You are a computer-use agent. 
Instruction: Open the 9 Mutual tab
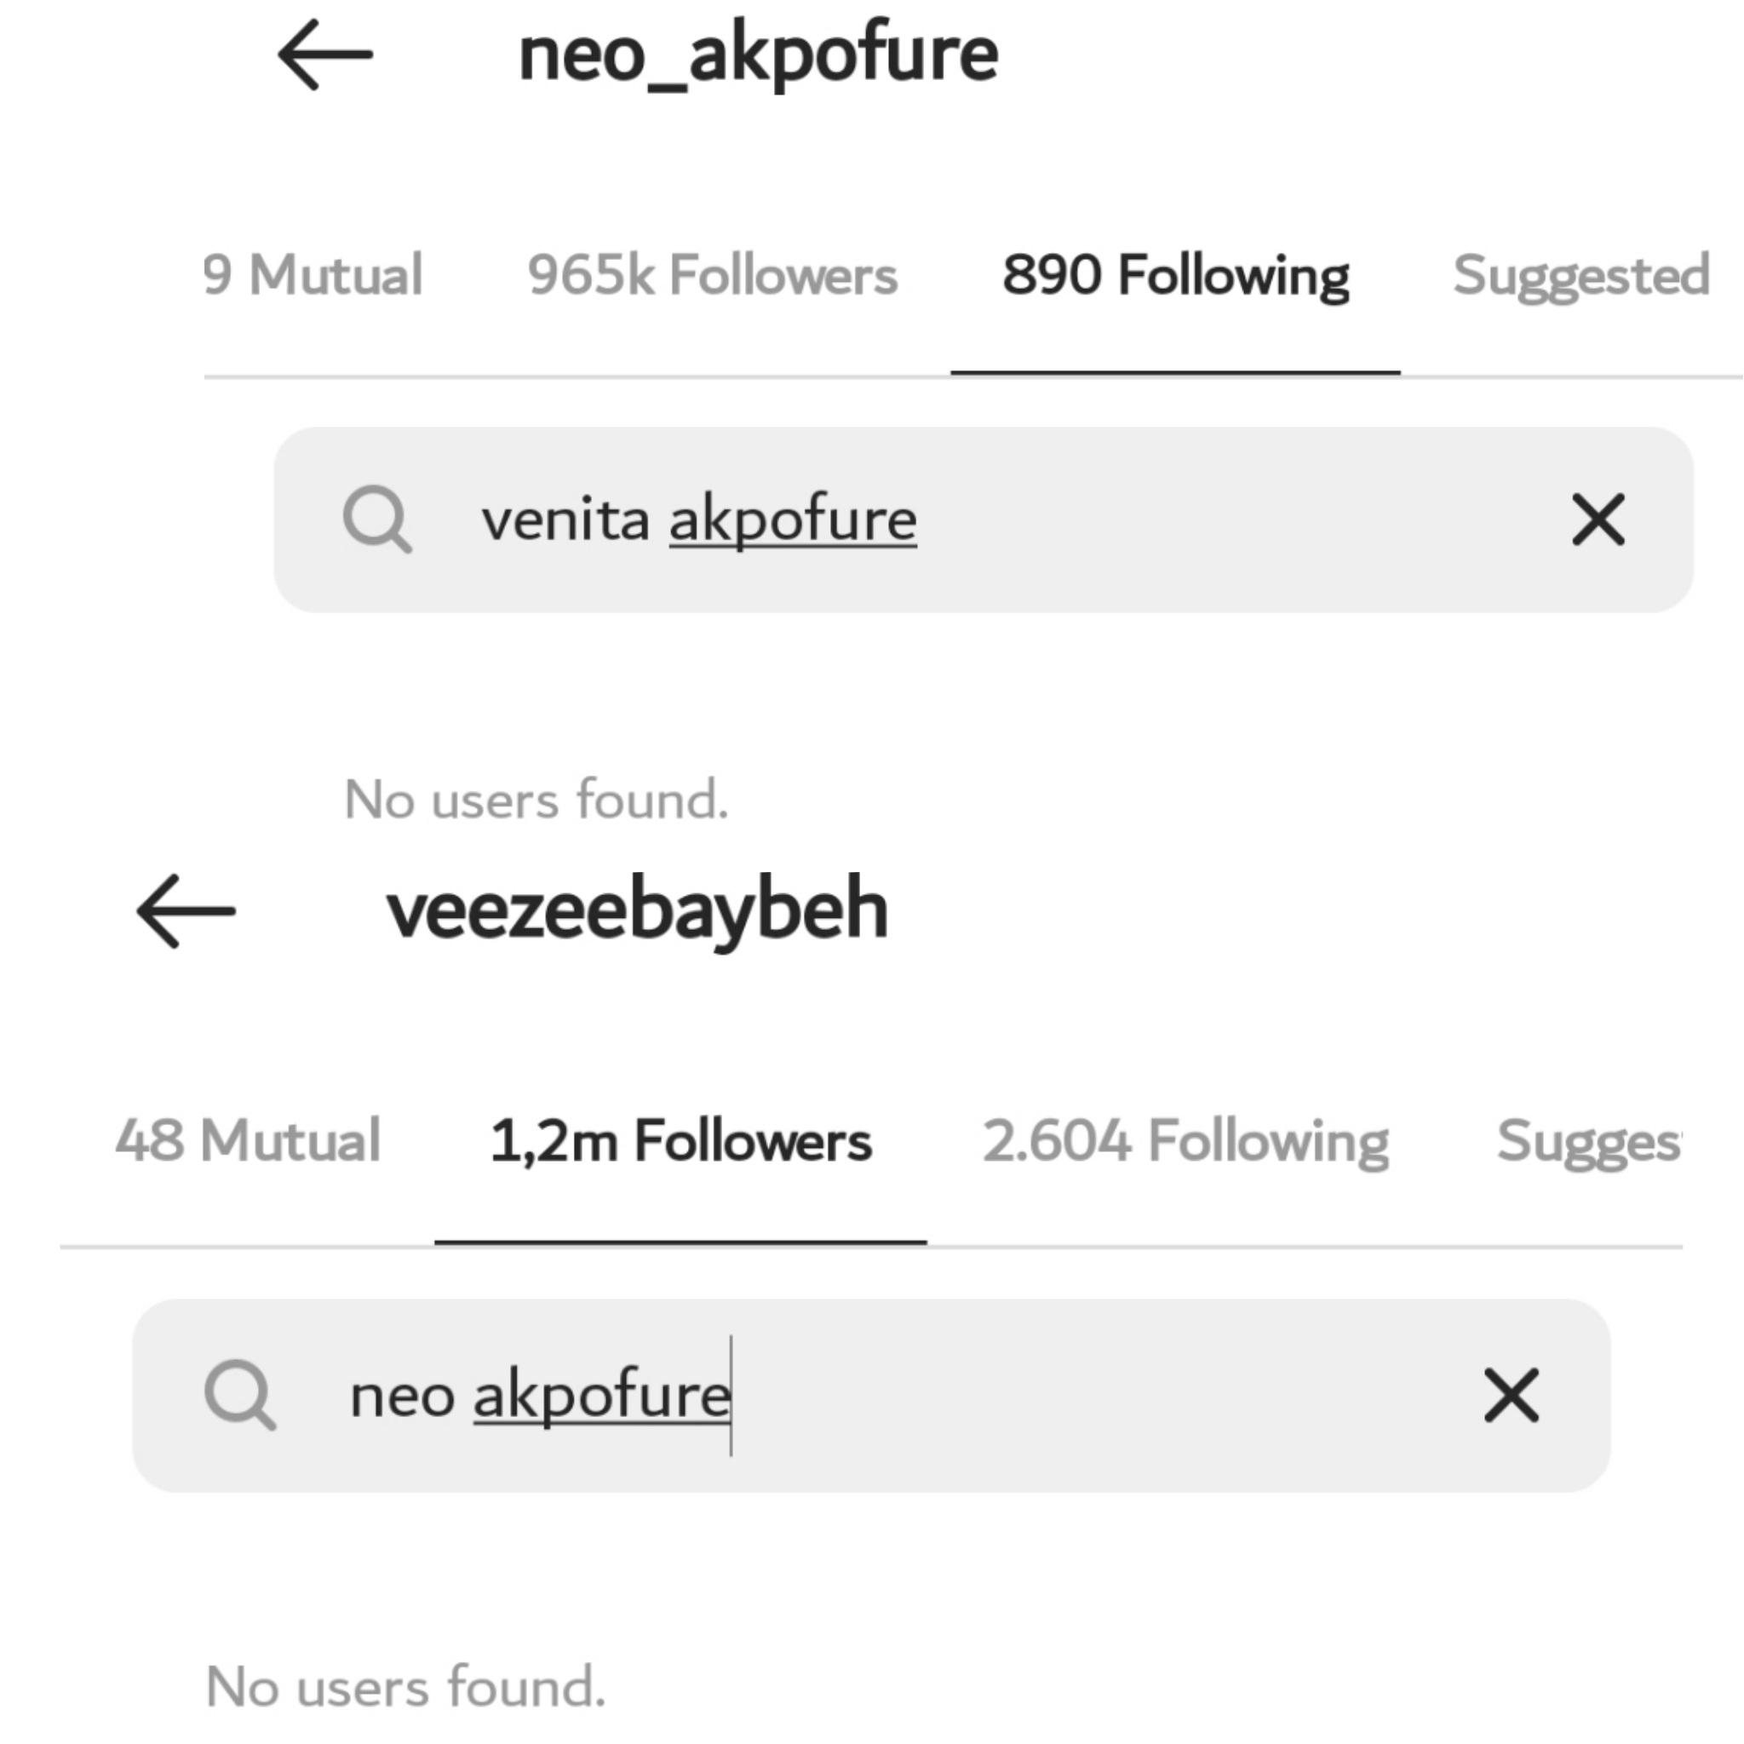point(313,275)
